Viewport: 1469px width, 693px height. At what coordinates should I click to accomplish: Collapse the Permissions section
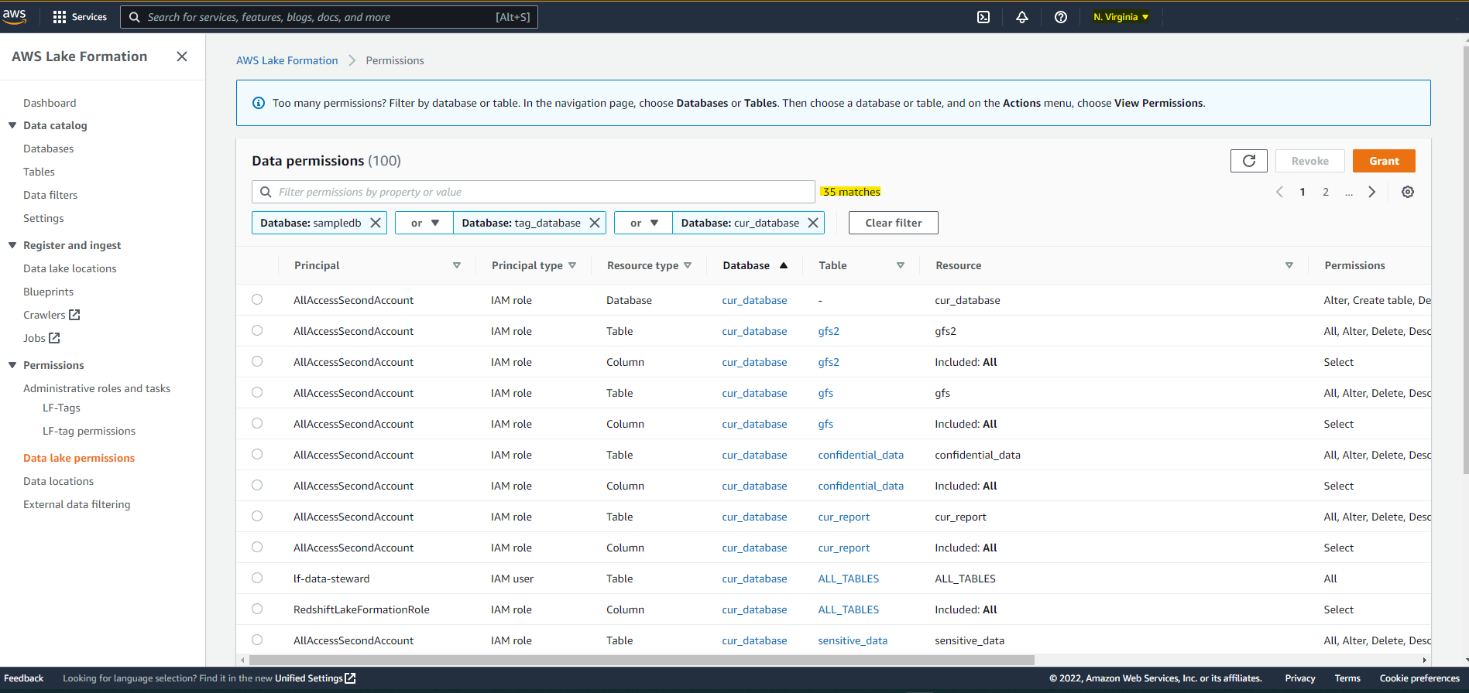pyautogui.click(x=12, y=365)
